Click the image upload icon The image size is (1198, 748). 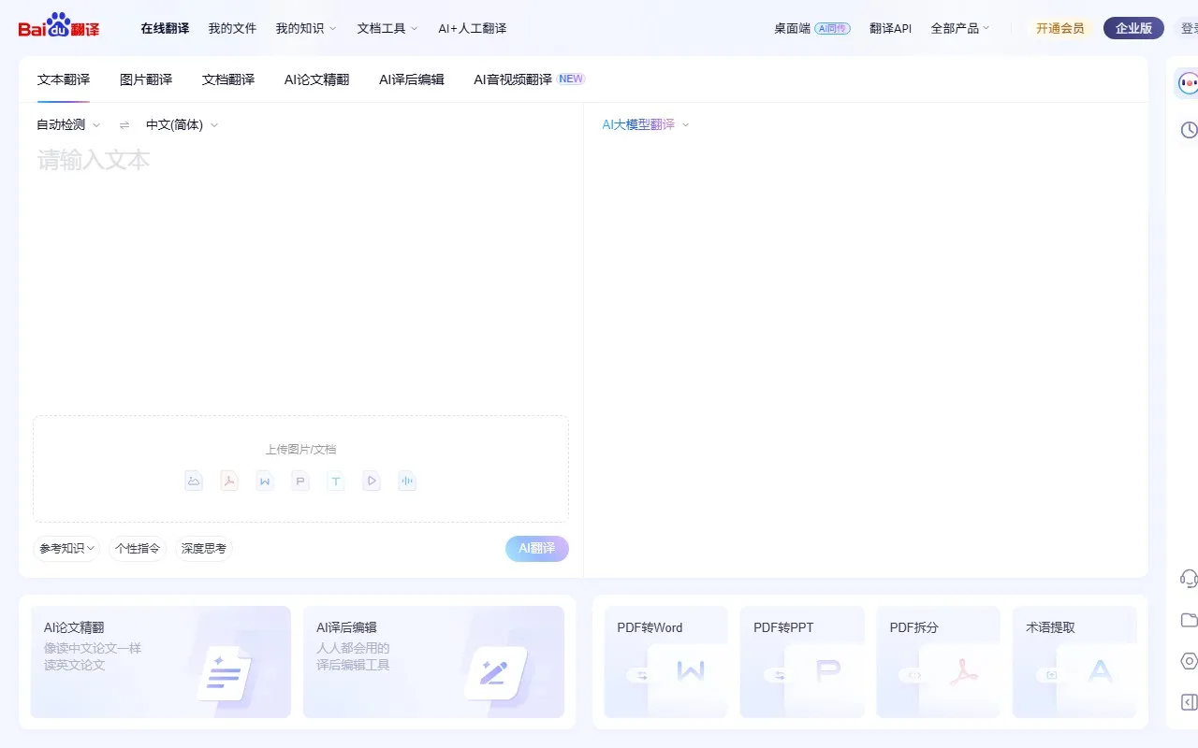click(x=194, y=481)
